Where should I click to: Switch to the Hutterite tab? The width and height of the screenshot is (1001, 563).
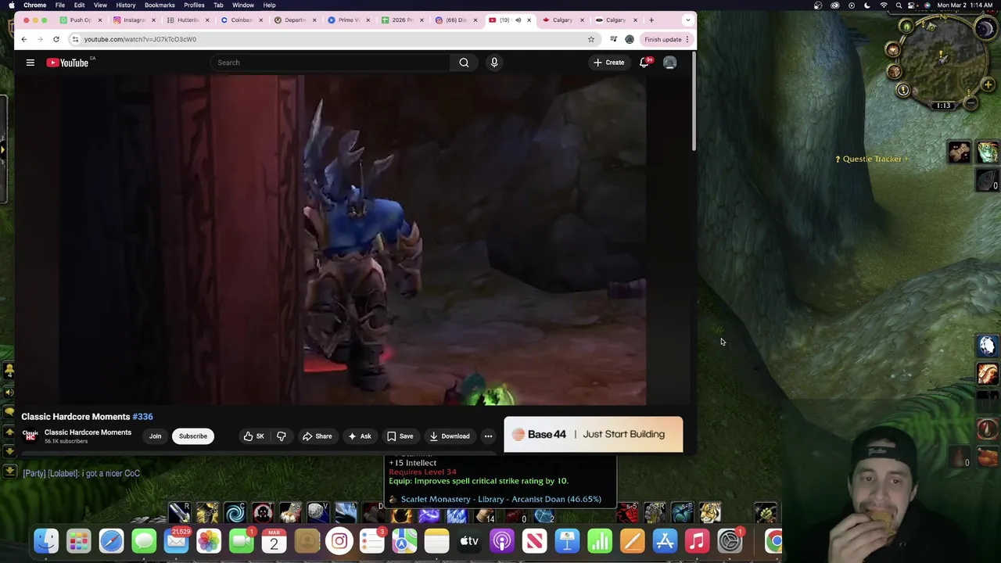(x=188, y=20)
